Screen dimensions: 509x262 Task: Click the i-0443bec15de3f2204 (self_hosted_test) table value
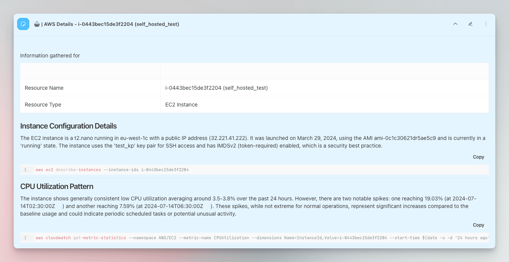(216, 88)
